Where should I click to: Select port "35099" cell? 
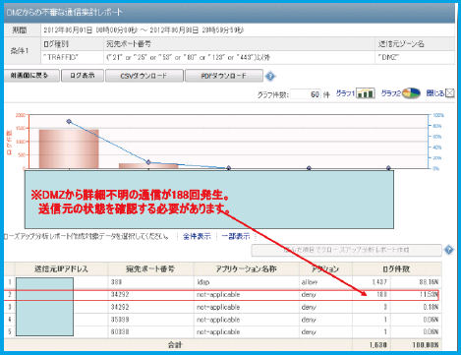(x=120, y=320)
